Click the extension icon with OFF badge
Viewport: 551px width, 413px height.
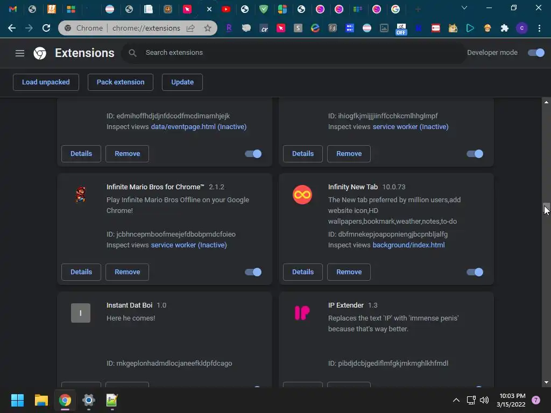pos(401,29)
